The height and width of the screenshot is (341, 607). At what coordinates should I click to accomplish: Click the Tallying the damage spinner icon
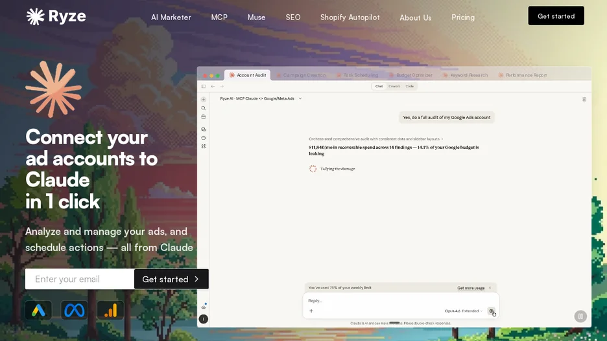313,169
